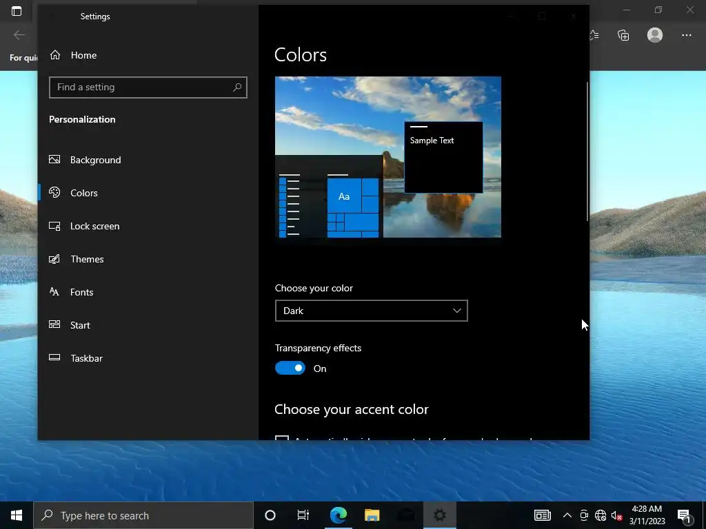Open Task View on the taskbar
706x529 pixels.
click(x=303, y=515)
